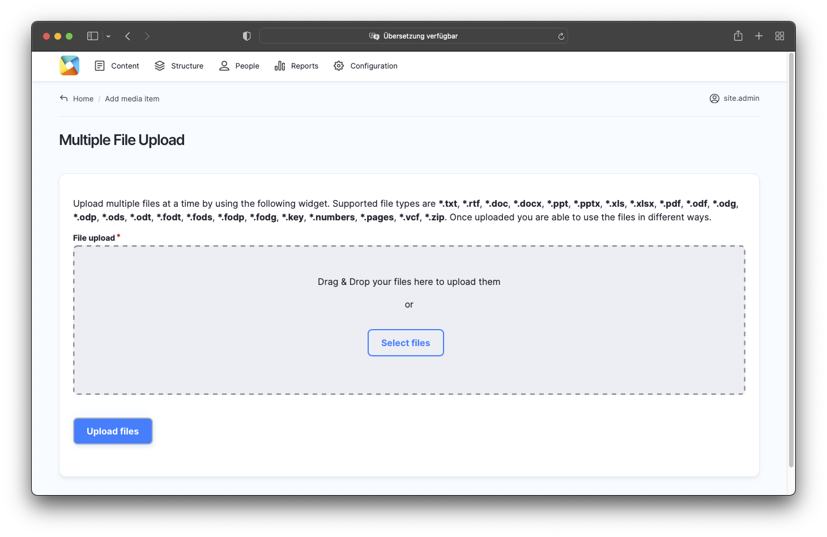Click the page vertical scrollbar
Viewport: 827px width, 537px height.
click(x=791, y=260)
